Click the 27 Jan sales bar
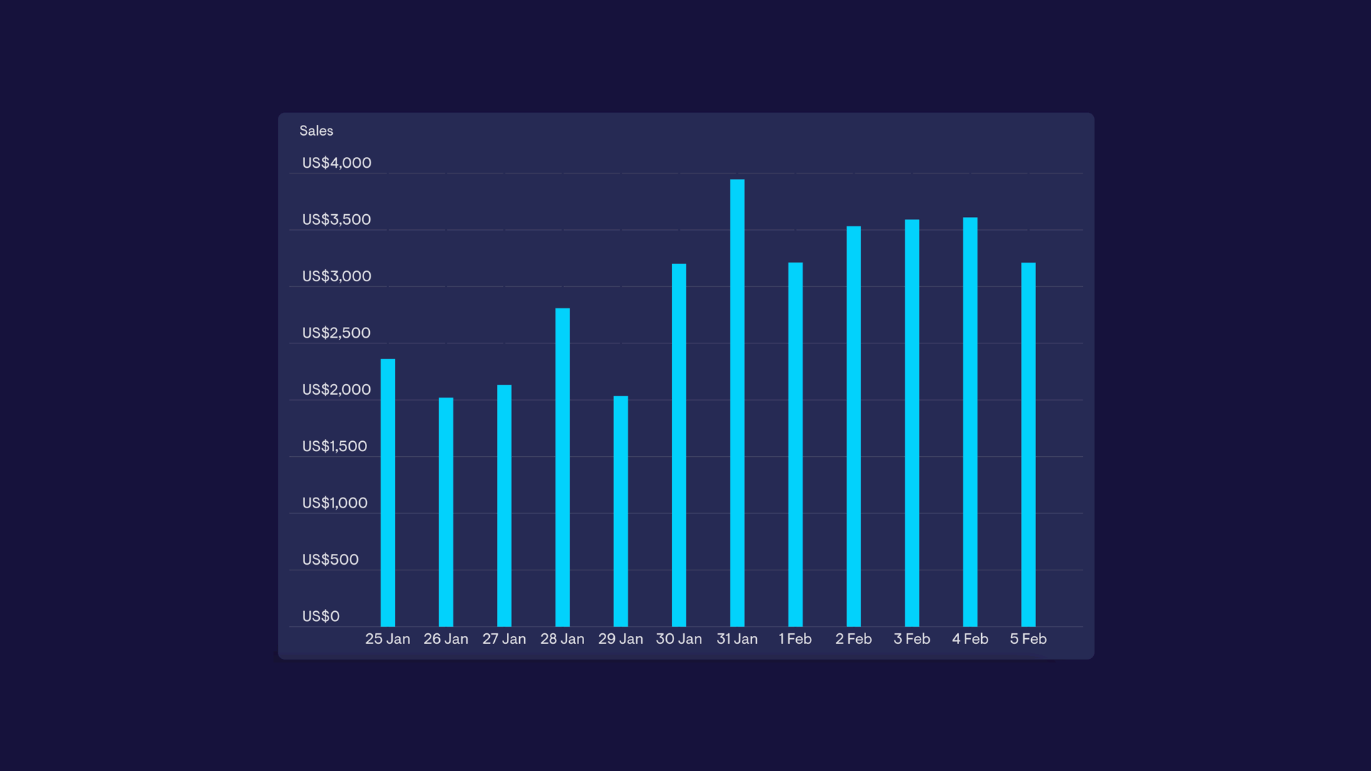The image size is (1371, 771). click(x=504, y=505)
